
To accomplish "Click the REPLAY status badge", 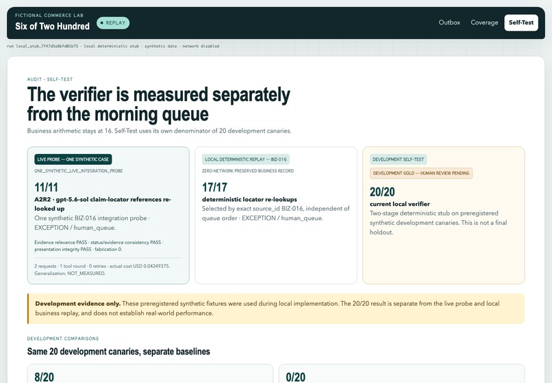I will [x=113, y=23].
